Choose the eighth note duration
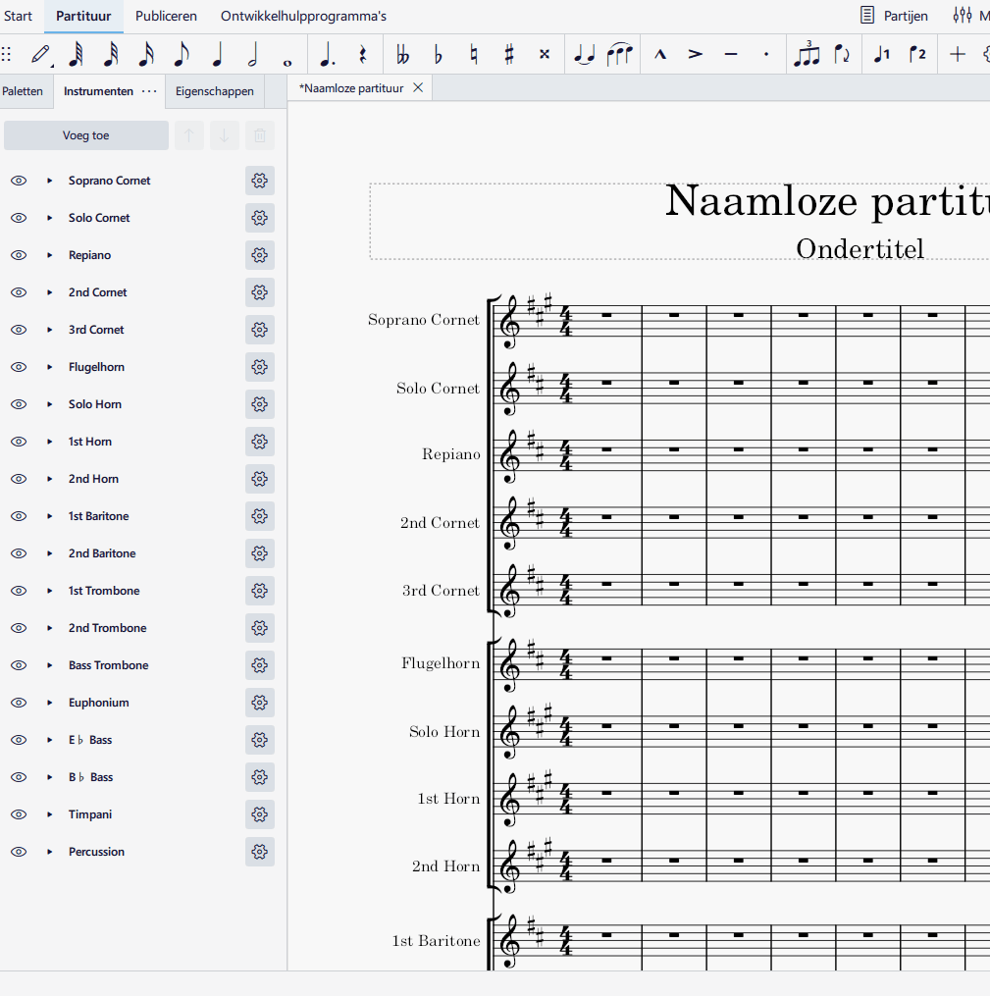The width and height of the screenshot is (990, 996). tap(182, 55)
